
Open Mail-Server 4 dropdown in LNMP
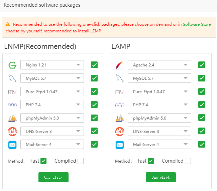tap(52, 144)
